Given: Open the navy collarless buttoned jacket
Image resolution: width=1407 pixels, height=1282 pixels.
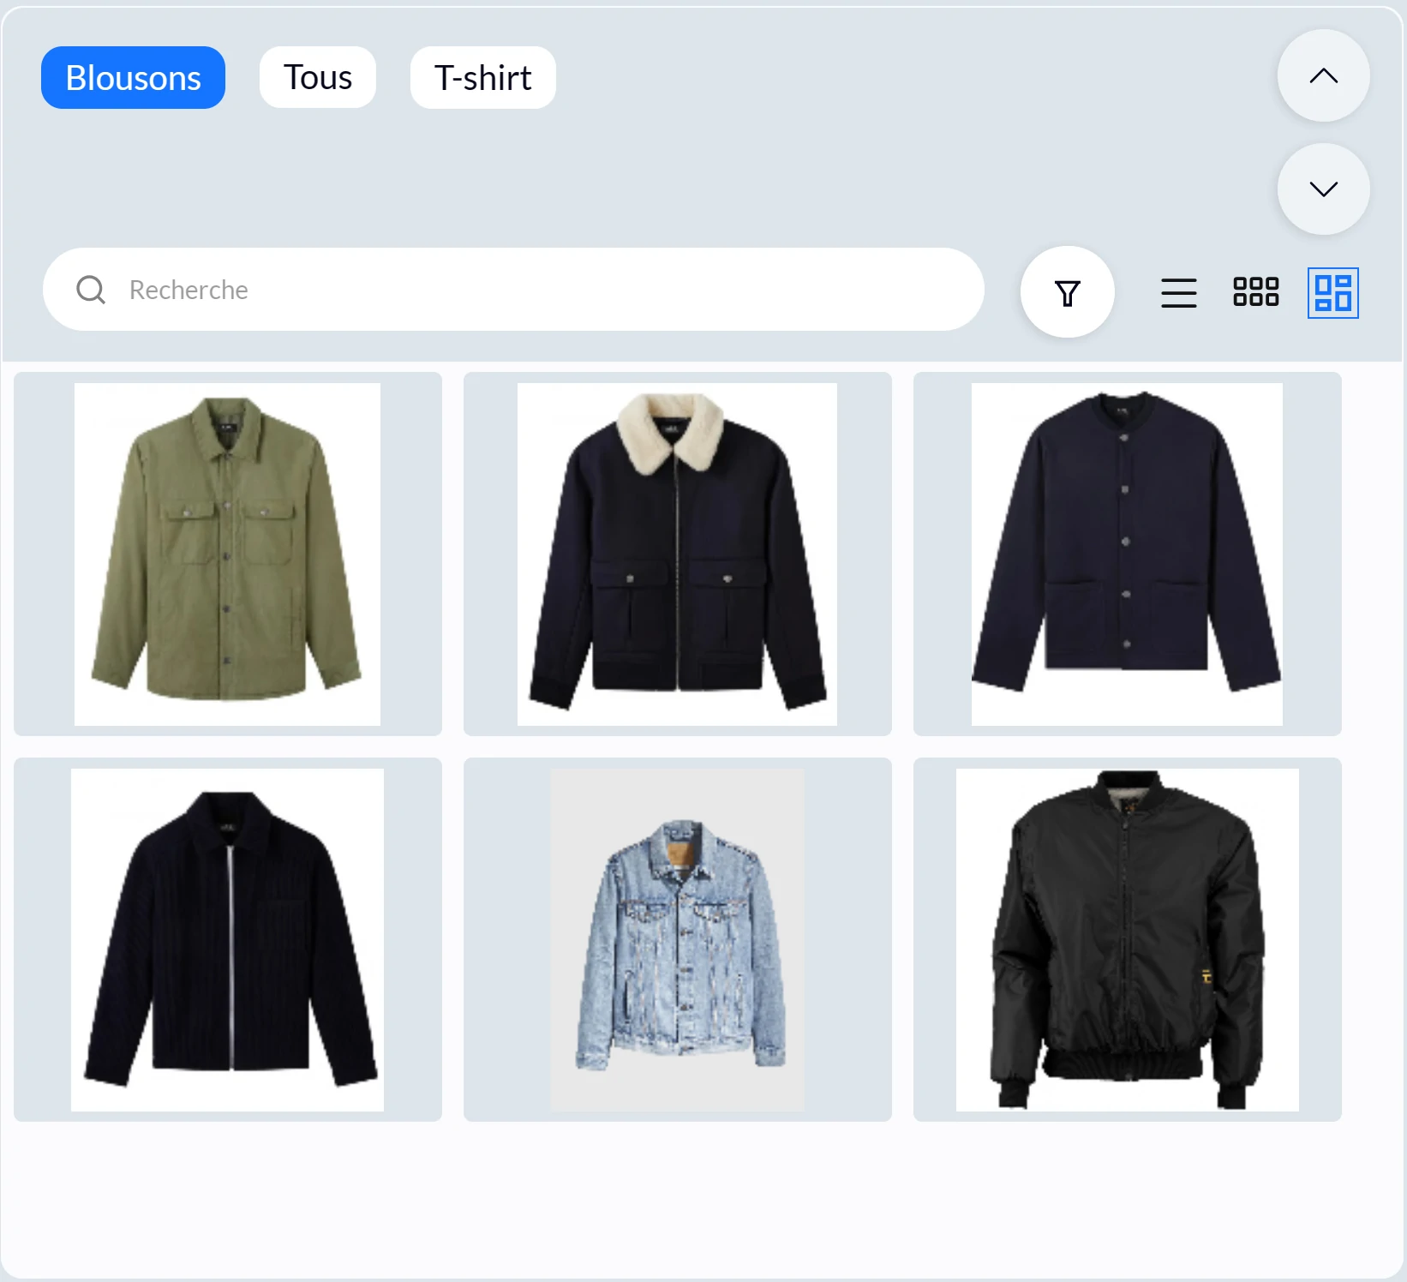Looking at the screenshot, I should [x=1128, y=554].
